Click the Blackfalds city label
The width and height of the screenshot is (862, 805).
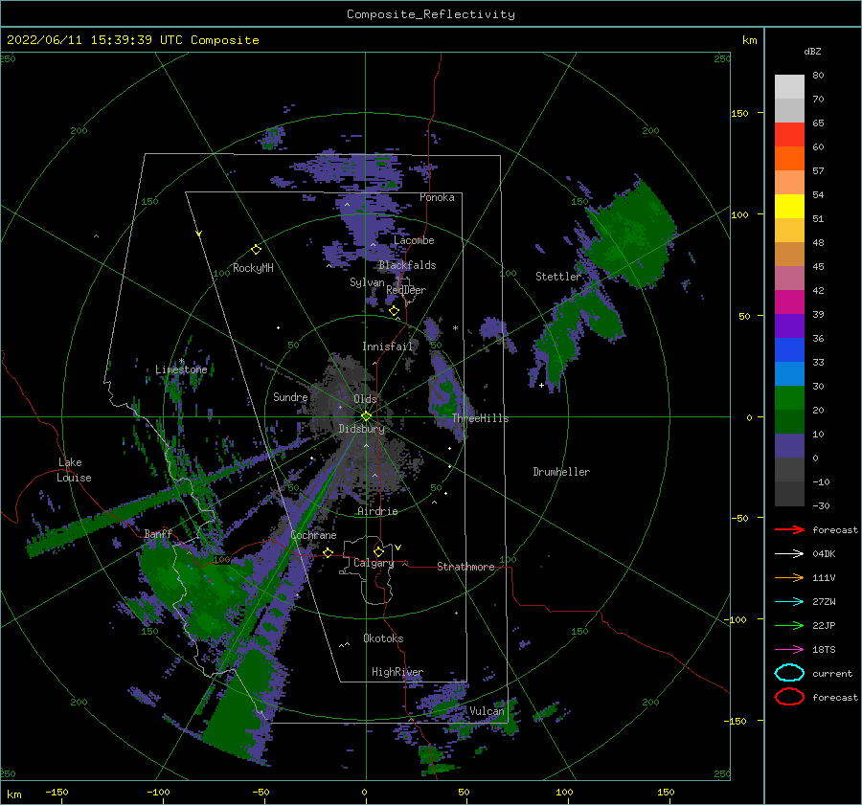coord(407,265)
